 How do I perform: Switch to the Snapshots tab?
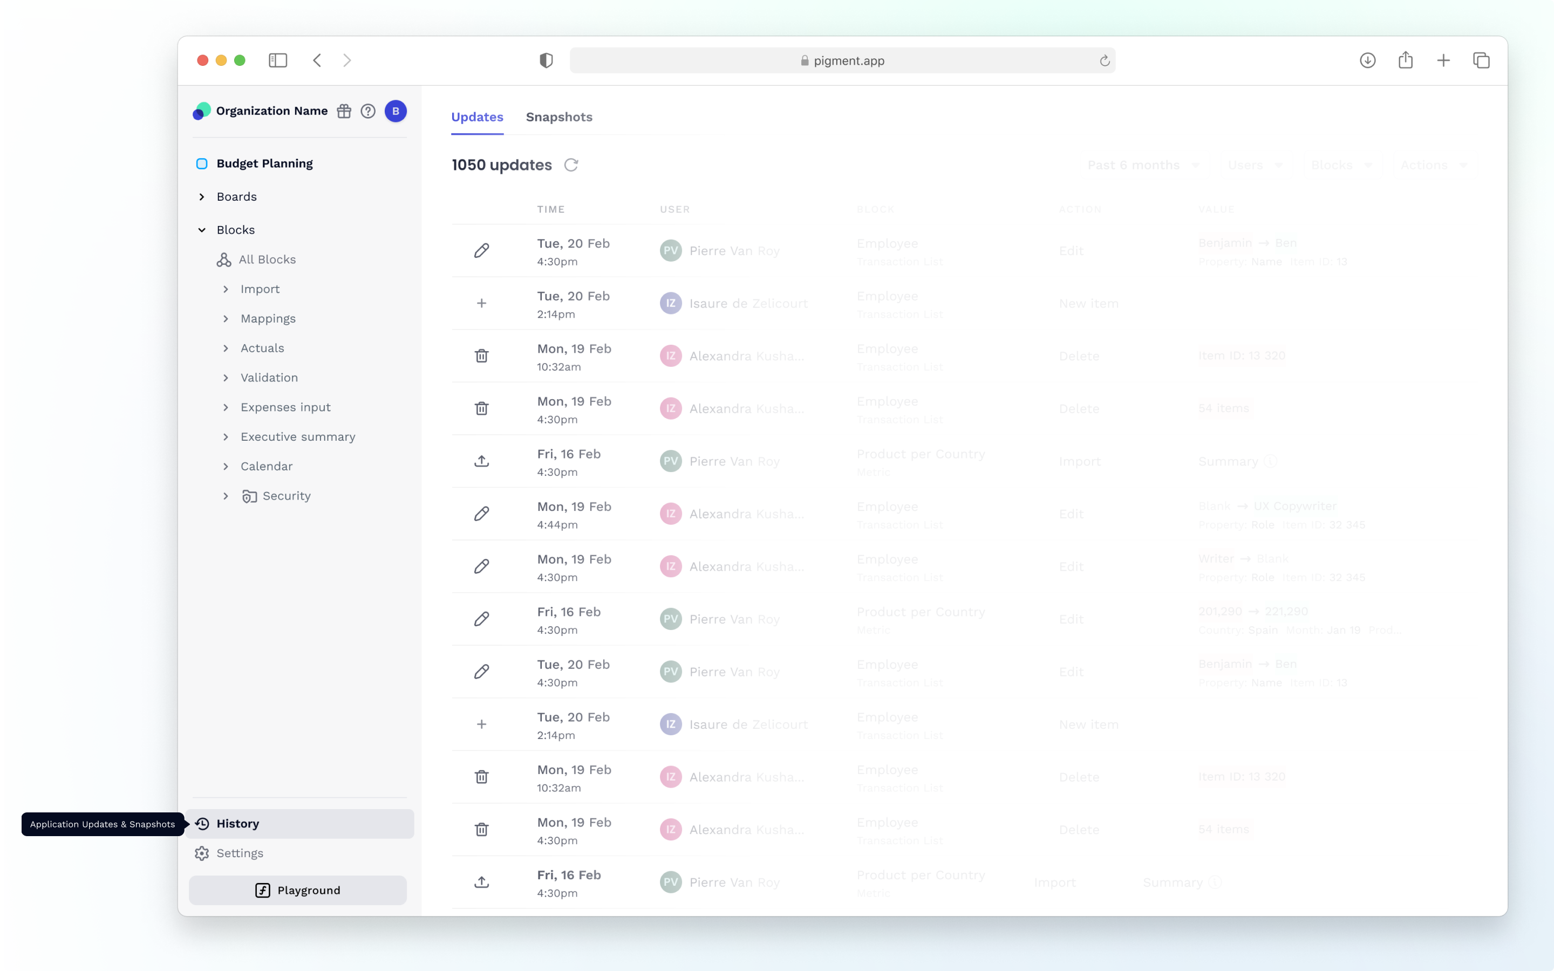560,117
